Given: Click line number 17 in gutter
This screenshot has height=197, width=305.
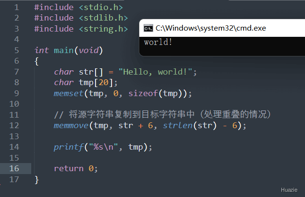Looking at the screenshot, I should 14,179.
